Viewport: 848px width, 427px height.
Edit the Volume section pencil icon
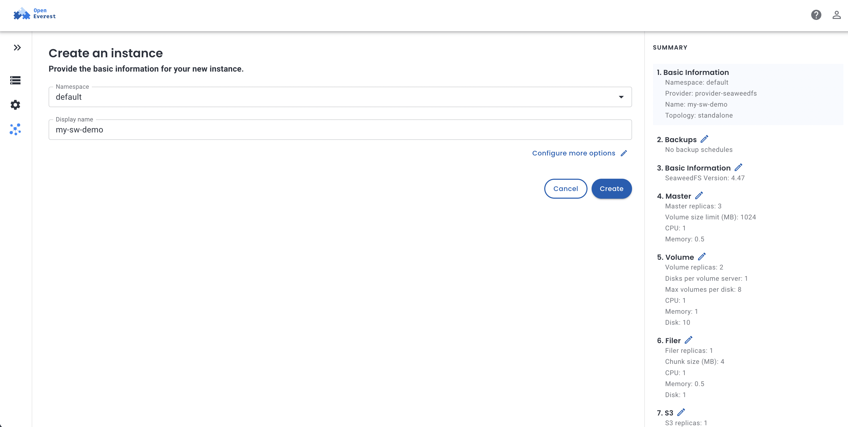coord(702,257)
